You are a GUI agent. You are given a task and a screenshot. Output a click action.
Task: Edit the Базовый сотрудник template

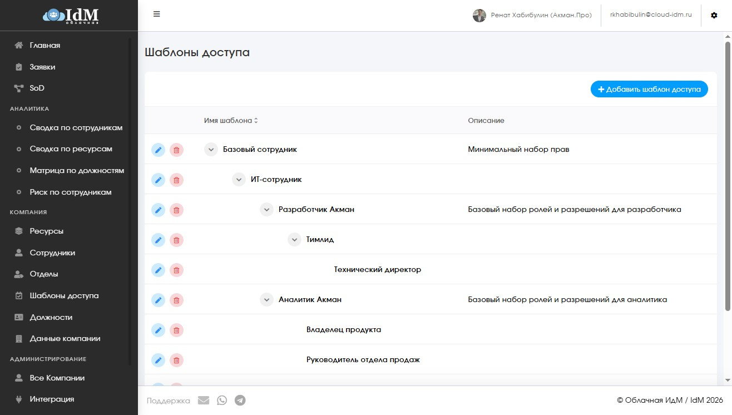(159, 150)
